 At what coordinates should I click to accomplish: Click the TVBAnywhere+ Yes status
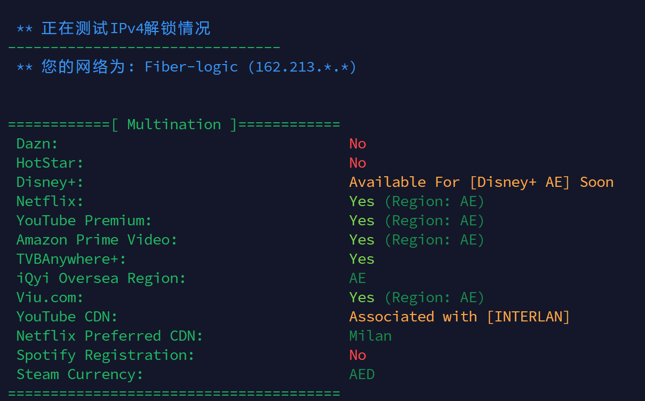click(x=362, y=259)
